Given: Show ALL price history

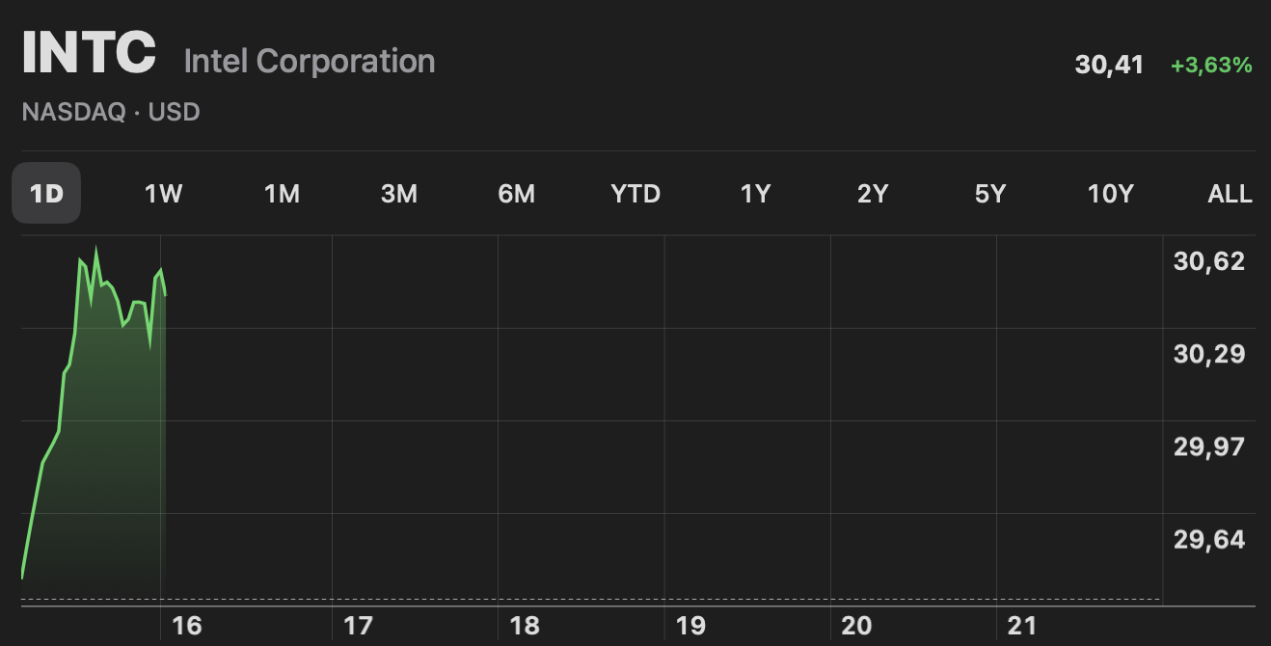Looking at the screenshot, I should (1230, 194).
